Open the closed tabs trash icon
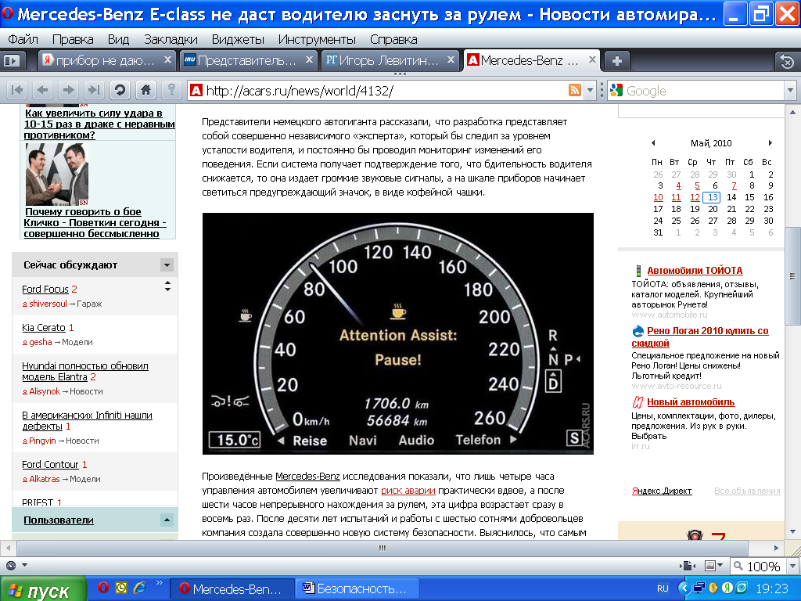Viewport: 801px width, 601px height. click(786, 61)
